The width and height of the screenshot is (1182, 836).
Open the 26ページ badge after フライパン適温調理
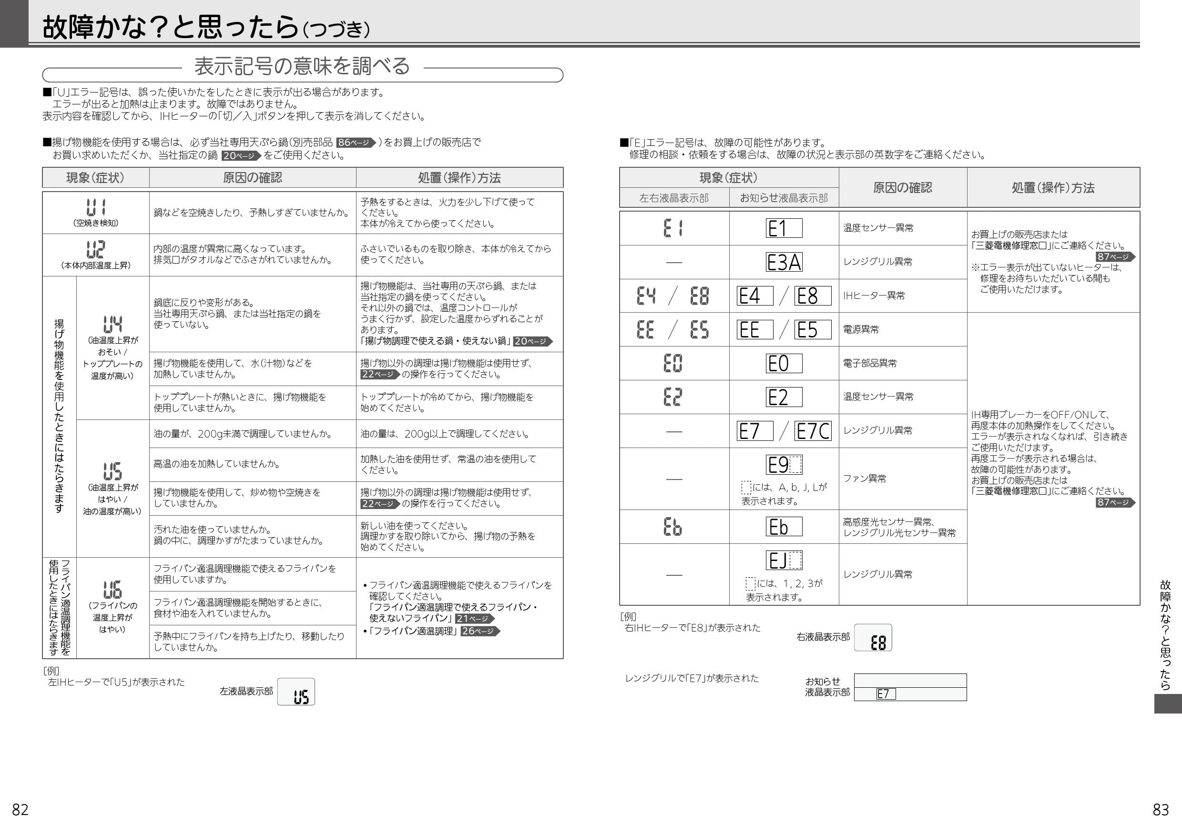(480, 631)
